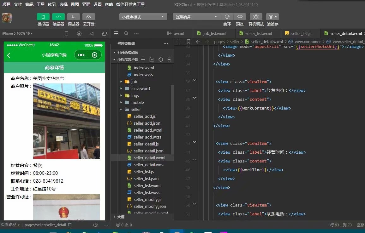Tap the merchant storefront photo
Viewport: 365px width, 233px height.
(66, 121)
